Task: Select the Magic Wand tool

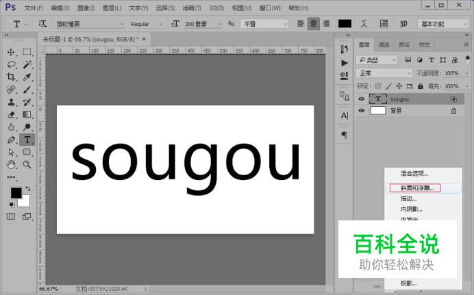Action: coord(27,64)
